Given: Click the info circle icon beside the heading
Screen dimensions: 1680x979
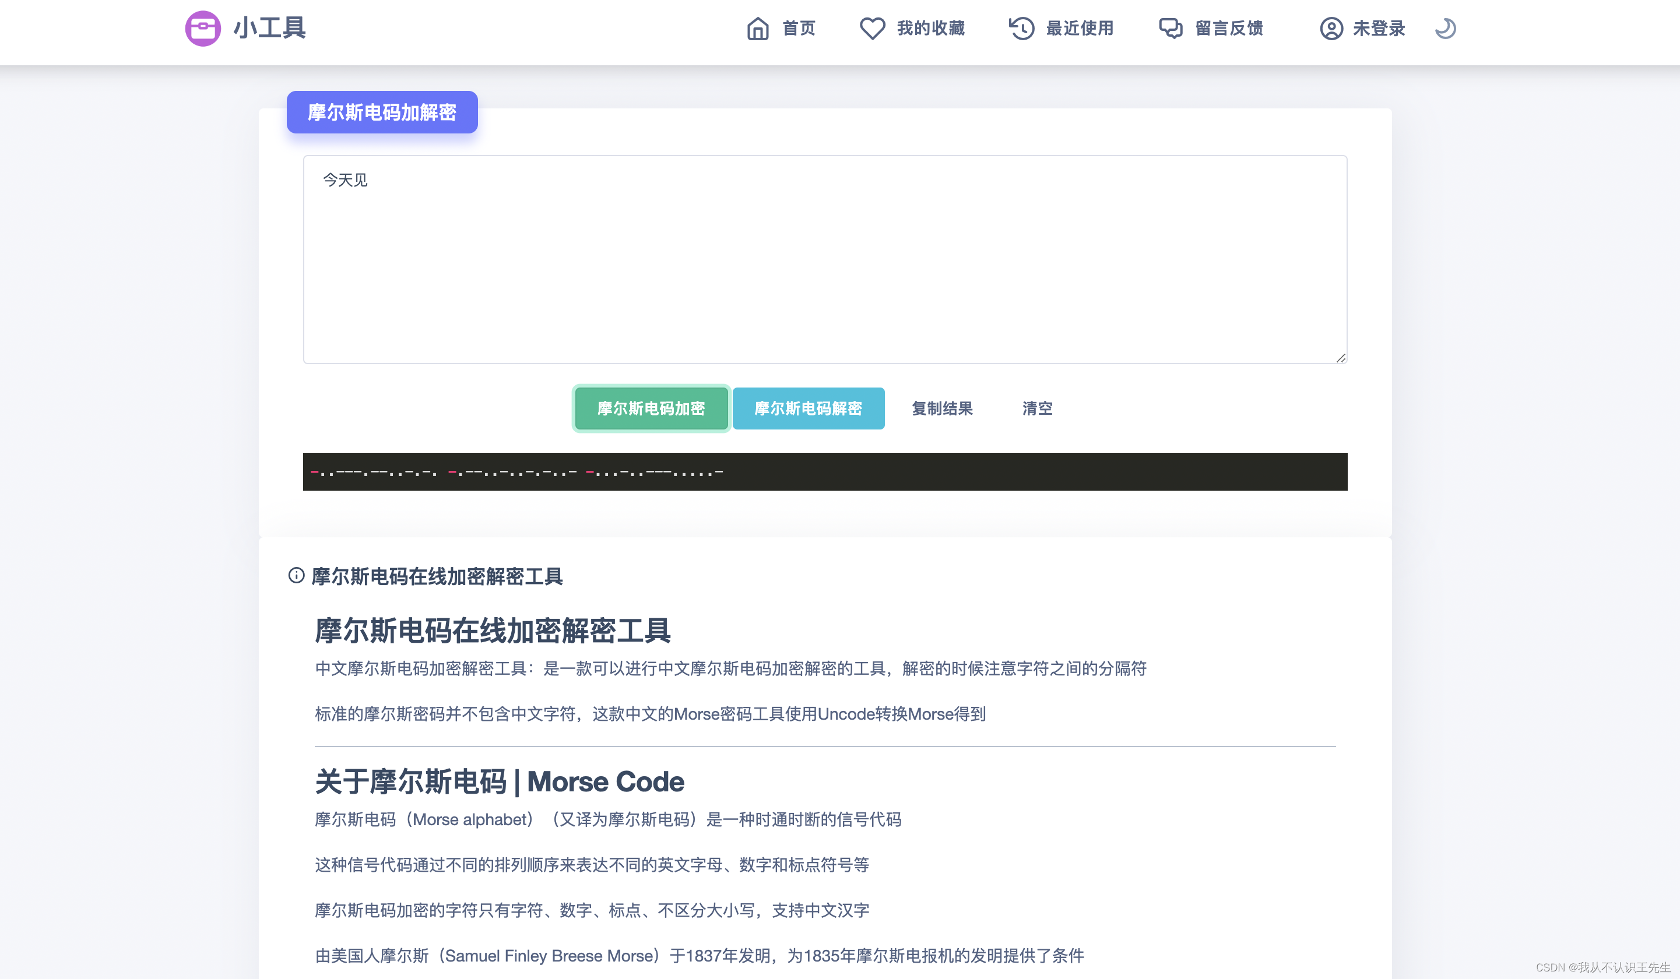Looking at the screenshot, I should [296, 575].
